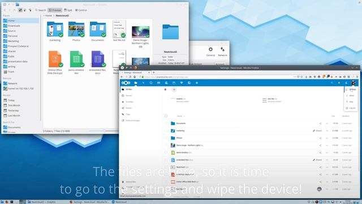This screenshot has height=204, width=362.
Task: Select embedded files docx in Dolphin
Action: click(98, 62)
